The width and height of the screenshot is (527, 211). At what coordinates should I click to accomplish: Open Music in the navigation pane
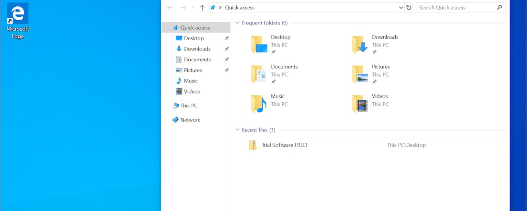point(191,81)
